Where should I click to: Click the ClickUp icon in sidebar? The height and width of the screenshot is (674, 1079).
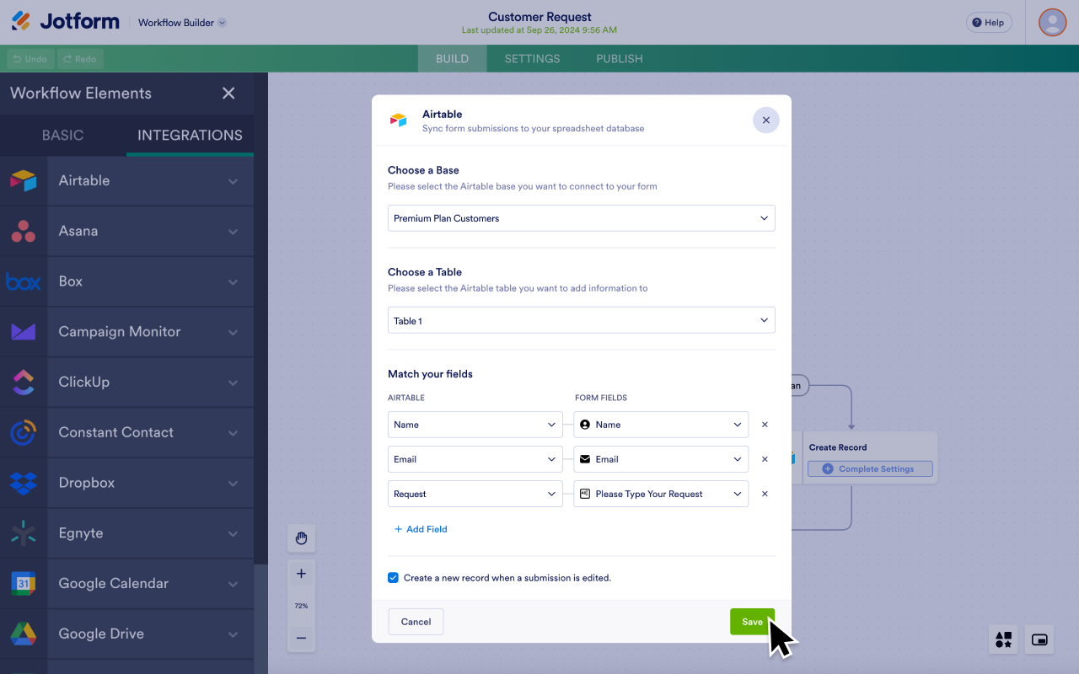[x=24, y=382]
